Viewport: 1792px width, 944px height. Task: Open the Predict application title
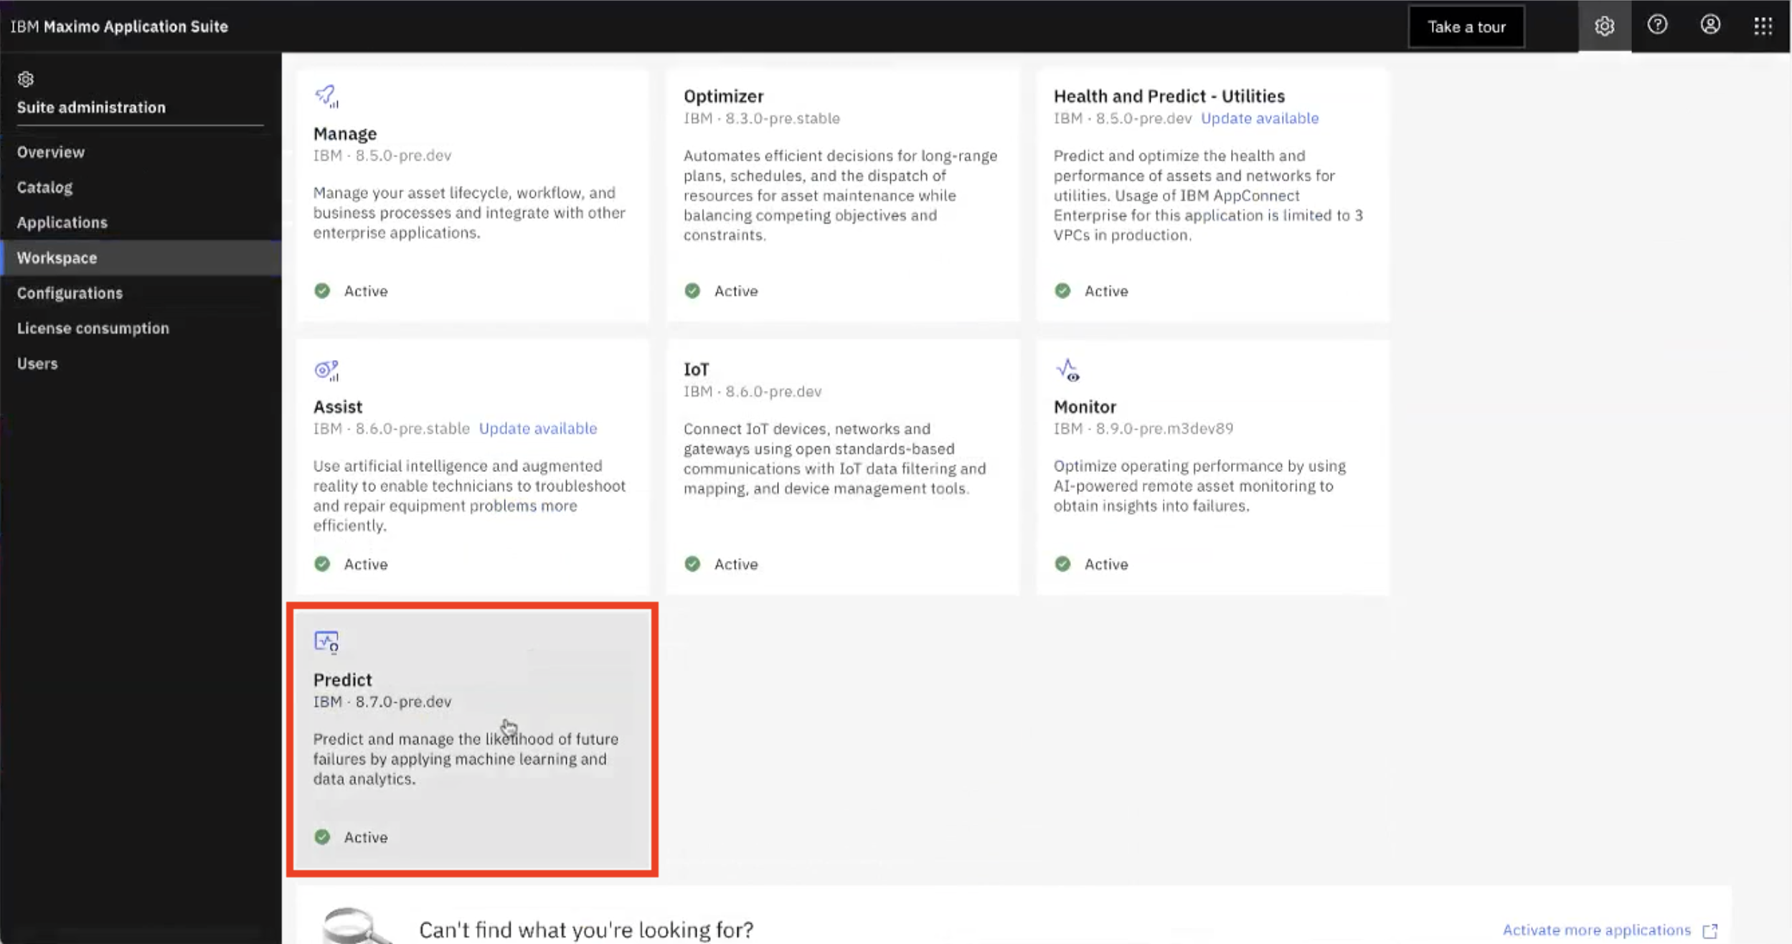pyautogui.click(x=343, y=679)
